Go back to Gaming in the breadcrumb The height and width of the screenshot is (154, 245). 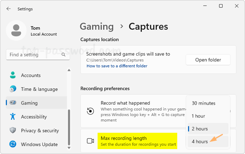[x=97, y=27]
